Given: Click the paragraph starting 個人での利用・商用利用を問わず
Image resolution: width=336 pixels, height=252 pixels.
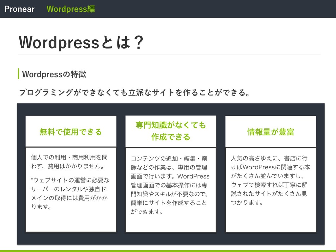Looking at the screenshot, I should [70, 161].
